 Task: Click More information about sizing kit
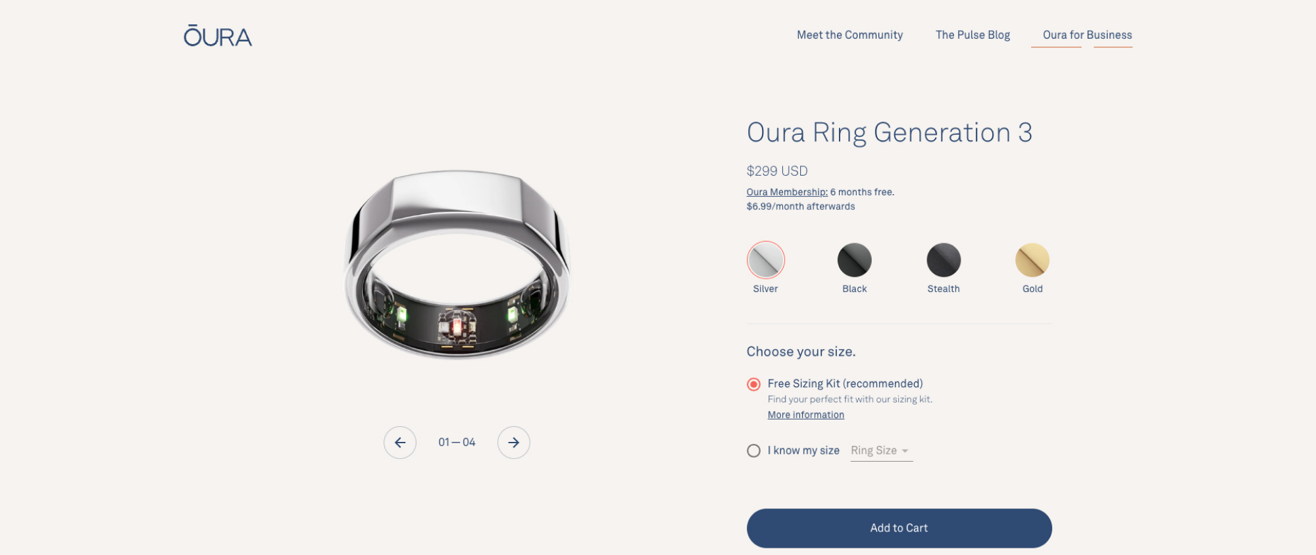point(805,415)
